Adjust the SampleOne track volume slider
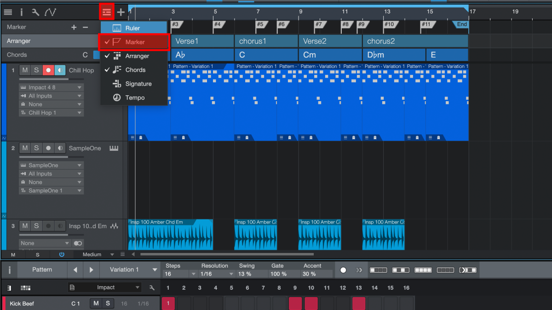 (x=44, y=157)
